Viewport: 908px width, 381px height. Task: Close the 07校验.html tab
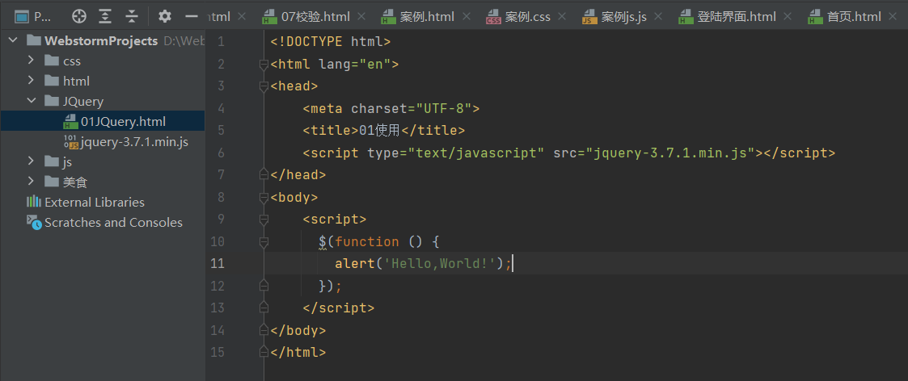pyautogui.click(x=361, y=17)
